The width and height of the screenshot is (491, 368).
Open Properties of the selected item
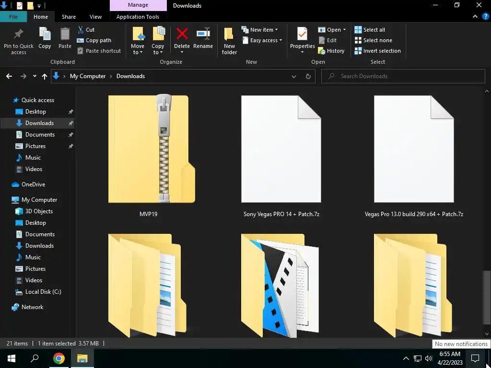click(x=302, y=38)
